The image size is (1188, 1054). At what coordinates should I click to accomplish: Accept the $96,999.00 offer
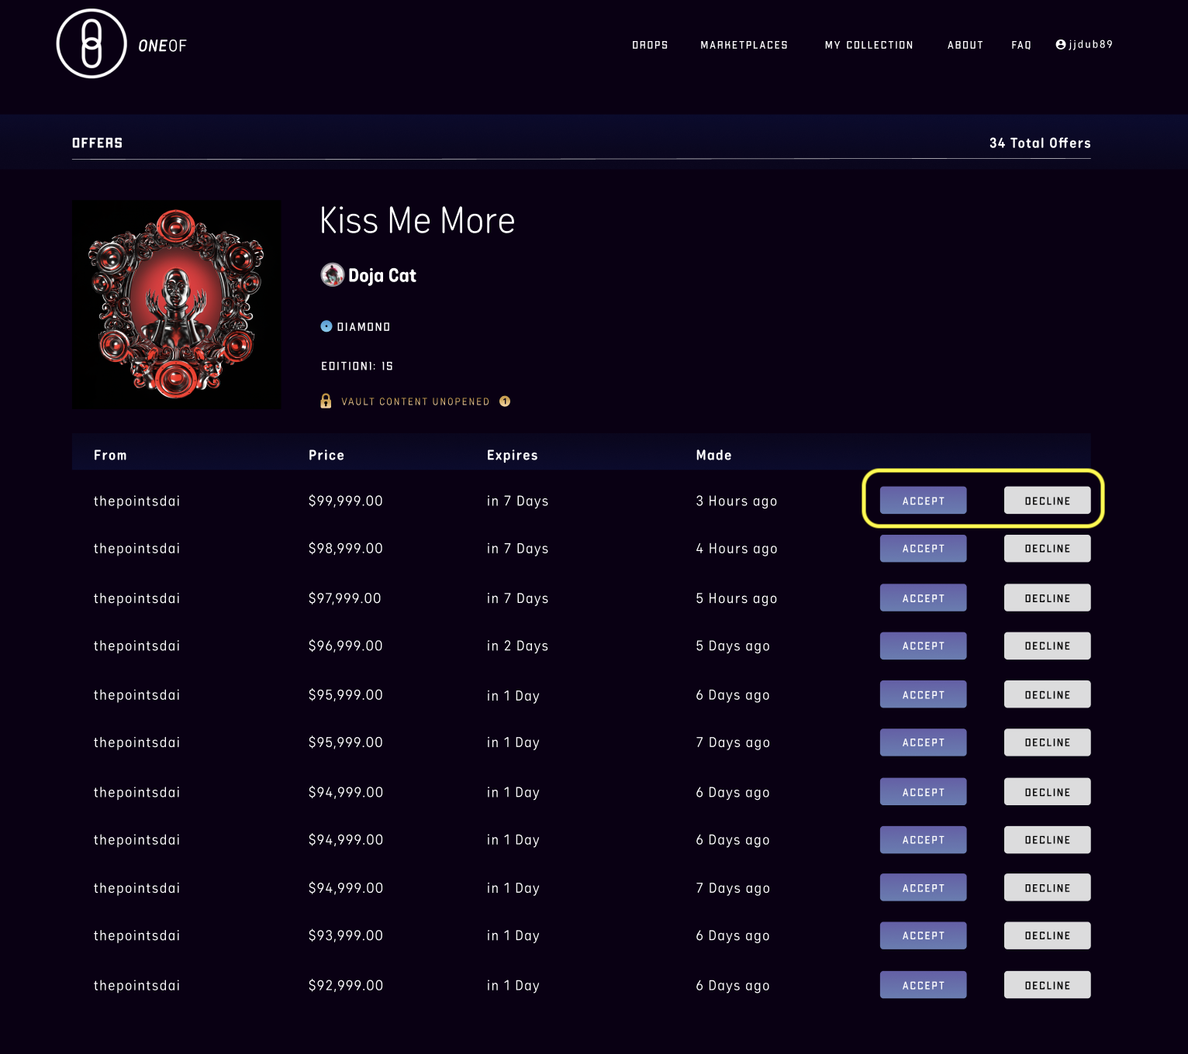(x=924, y=646)
